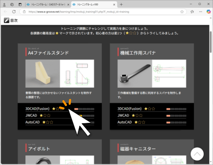Open the 目次 table of contents
Viewport: 213px width, 165px height.
[14, 20]
